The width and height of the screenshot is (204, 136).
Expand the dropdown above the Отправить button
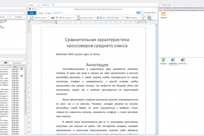pos(25,13)
